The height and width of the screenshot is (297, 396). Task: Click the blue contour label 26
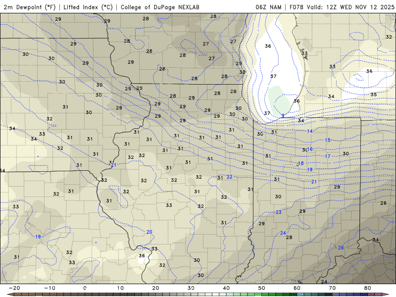pos(341,248)
